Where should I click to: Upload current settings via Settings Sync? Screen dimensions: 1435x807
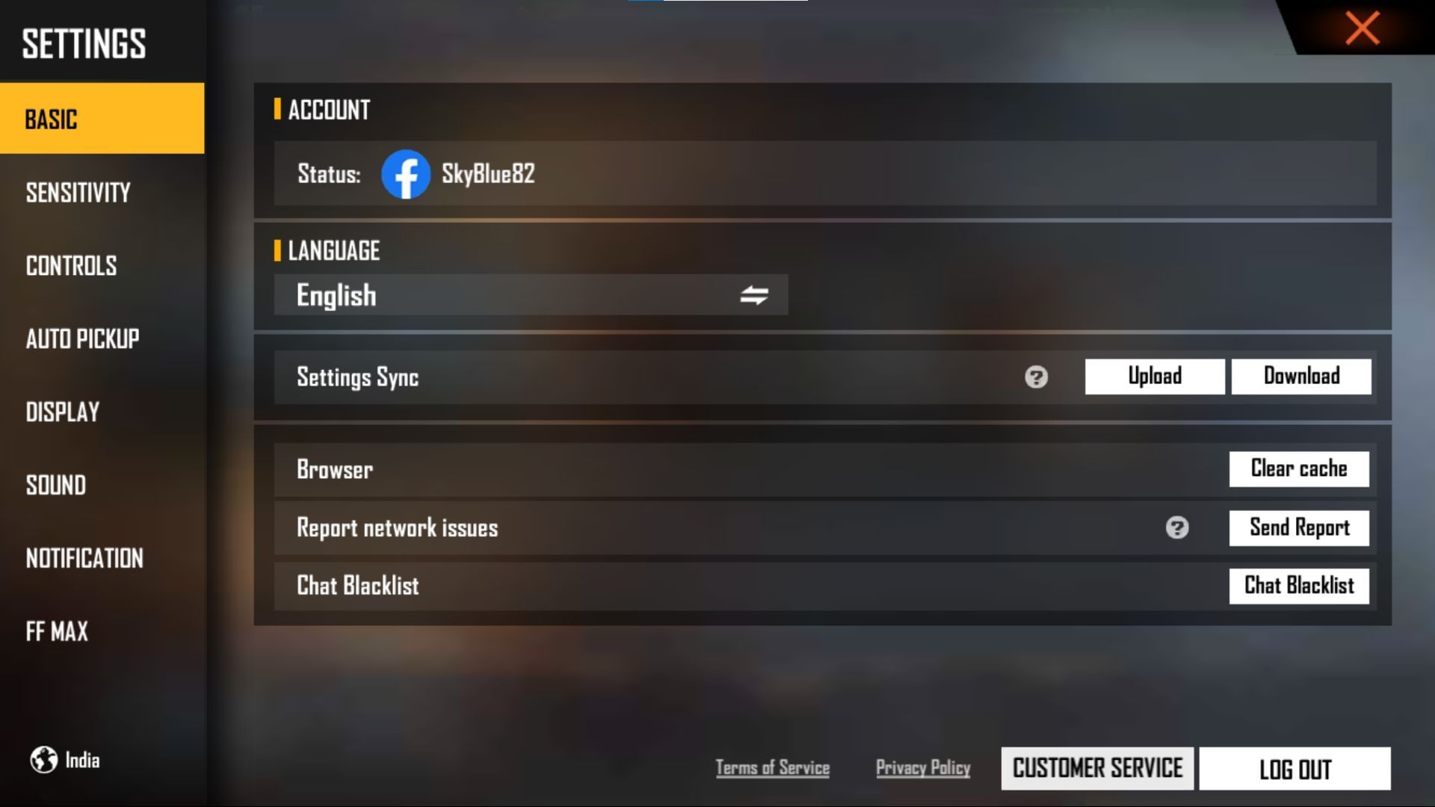[x=1154, y=377]
